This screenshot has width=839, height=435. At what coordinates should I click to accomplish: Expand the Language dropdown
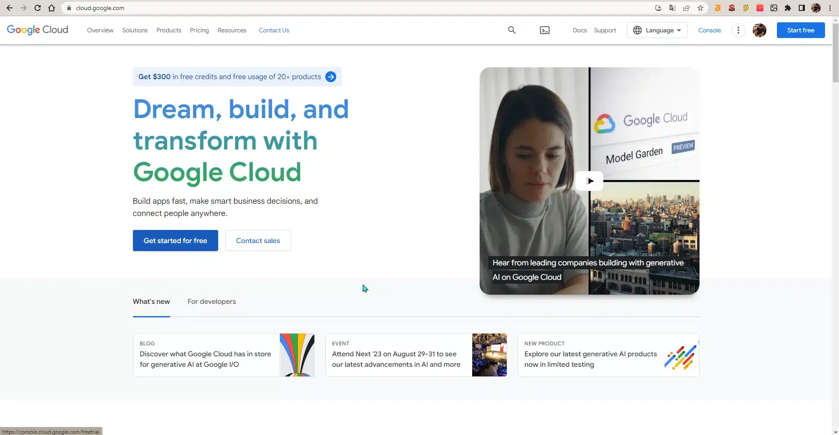657,30
